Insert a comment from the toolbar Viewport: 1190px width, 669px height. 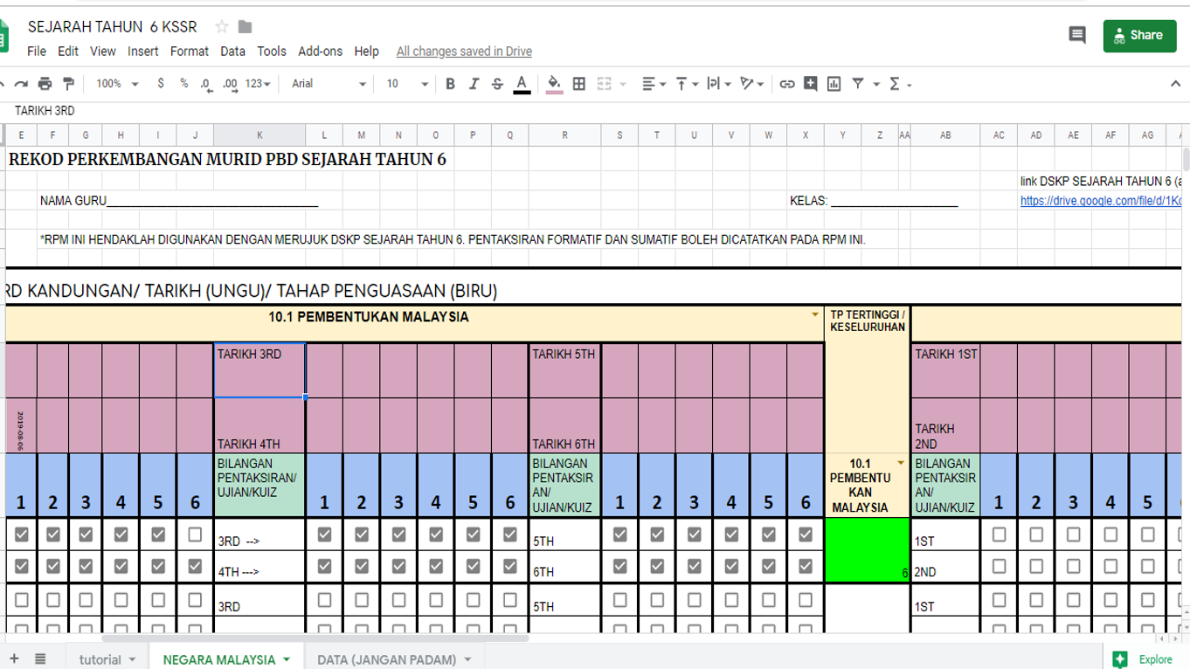[811, 84]
